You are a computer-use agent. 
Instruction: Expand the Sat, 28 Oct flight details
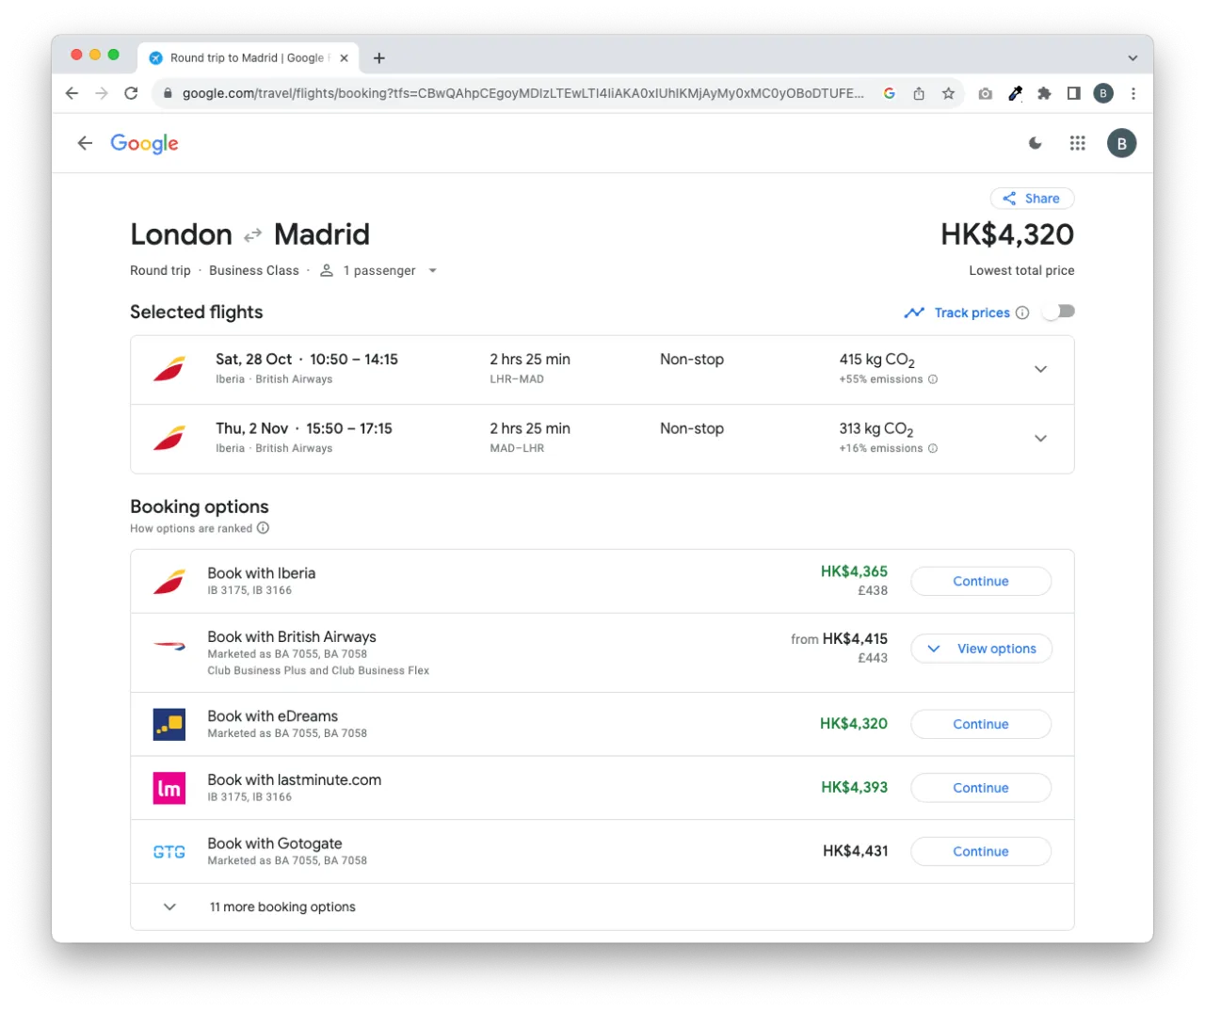[x=1040, y=369]
